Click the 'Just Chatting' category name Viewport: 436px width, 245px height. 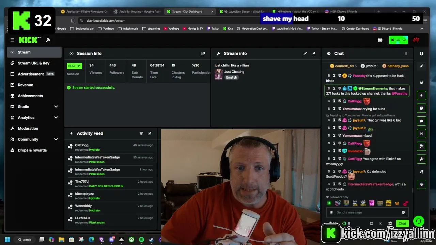pos(234,72)
